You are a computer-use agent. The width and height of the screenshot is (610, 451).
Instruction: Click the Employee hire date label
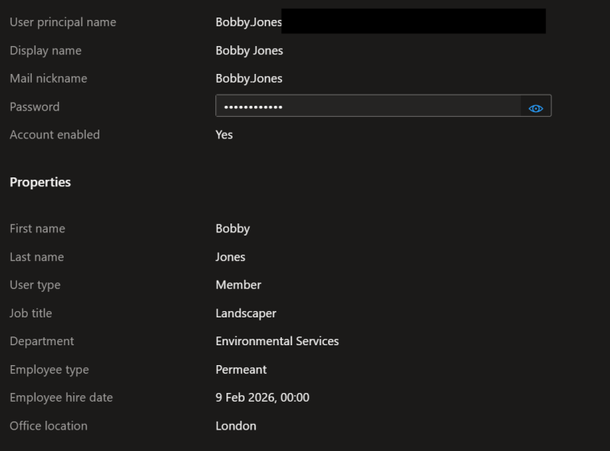61,398
